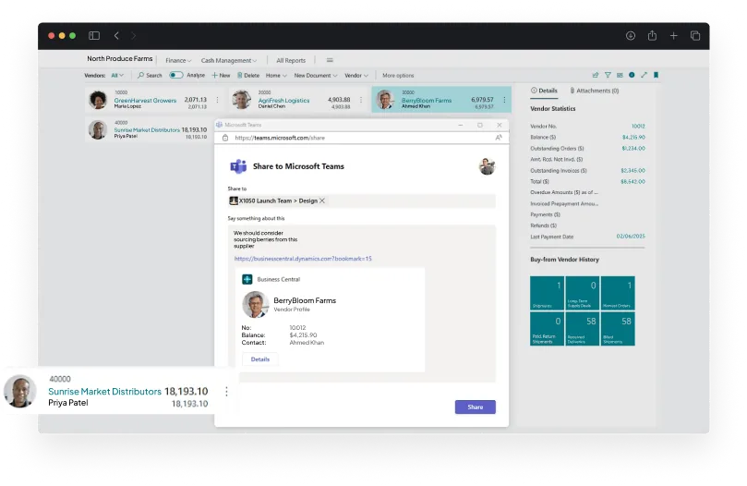The height and width of the screenshot is (486, 747).
Task: Toggle the Analyse switch
Action: tap(175, 75)
